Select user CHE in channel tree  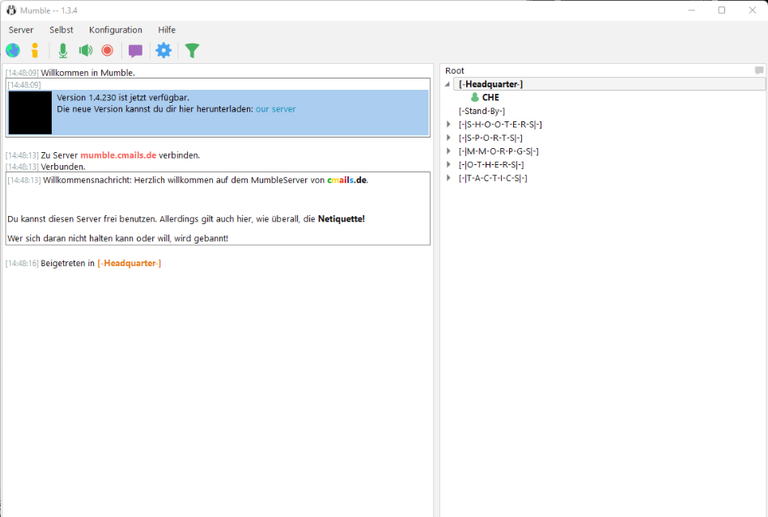(490, 97)
